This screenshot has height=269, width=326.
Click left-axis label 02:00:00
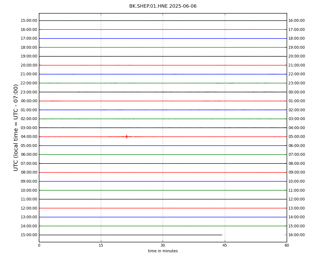pos(29,119)
